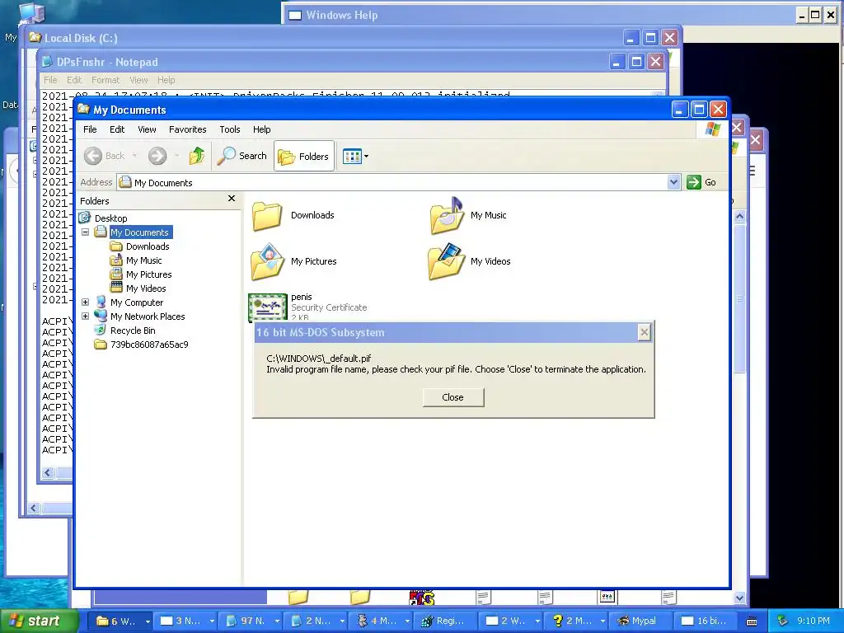Open the Tools menu

pyautogui.click(x=230, y=129)
